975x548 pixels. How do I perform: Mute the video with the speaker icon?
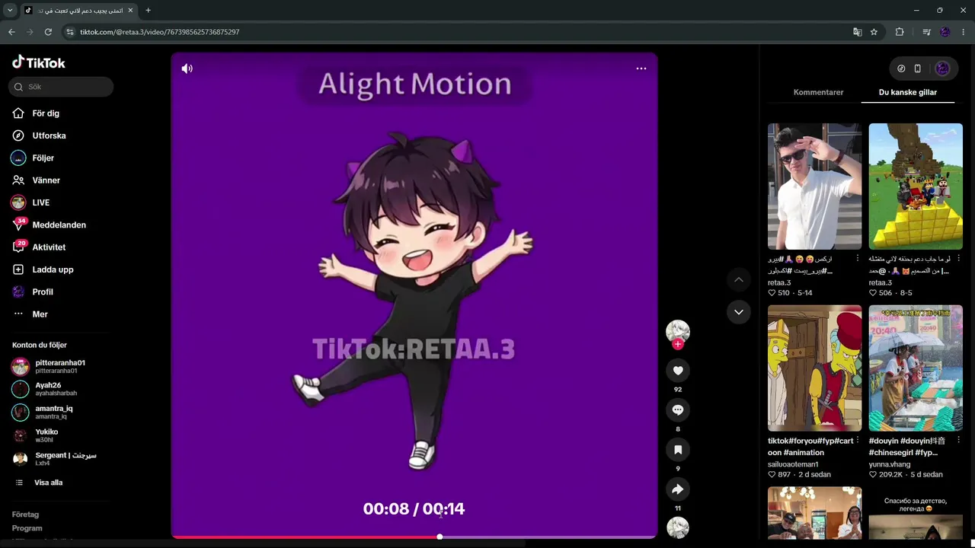coord(187,68)
